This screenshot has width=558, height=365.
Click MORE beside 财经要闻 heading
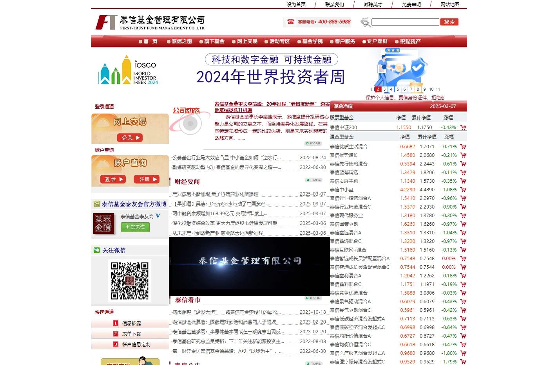coord(313,180)
